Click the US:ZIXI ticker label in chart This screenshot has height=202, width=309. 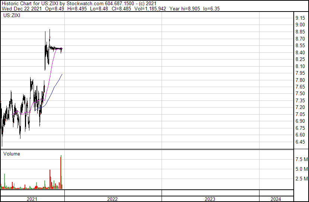tap(13, 15)
